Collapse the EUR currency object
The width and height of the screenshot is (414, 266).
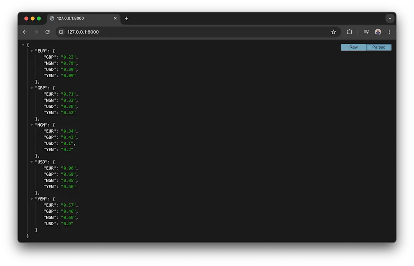(x=32, y=51)
